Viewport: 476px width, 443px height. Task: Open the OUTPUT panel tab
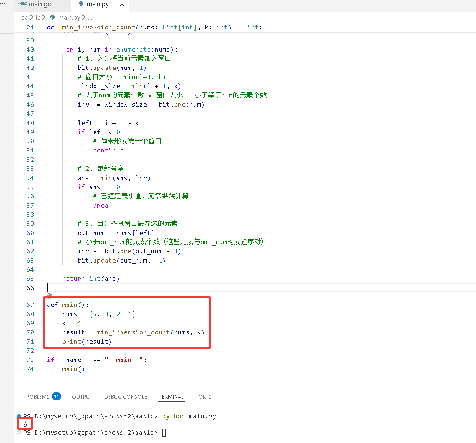pyautogui.click(x=82, y=397)
